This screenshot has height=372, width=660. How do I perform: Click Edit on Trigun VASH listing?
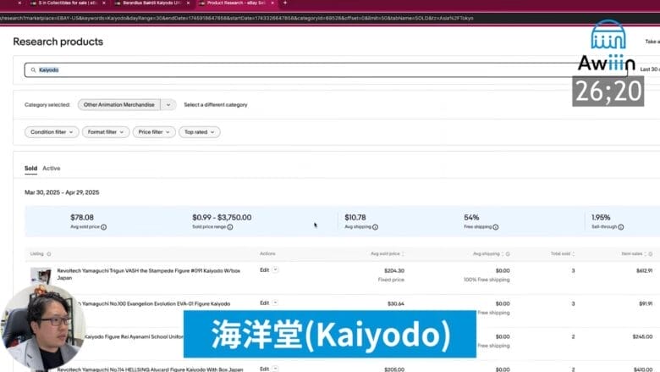click(268, 269)
